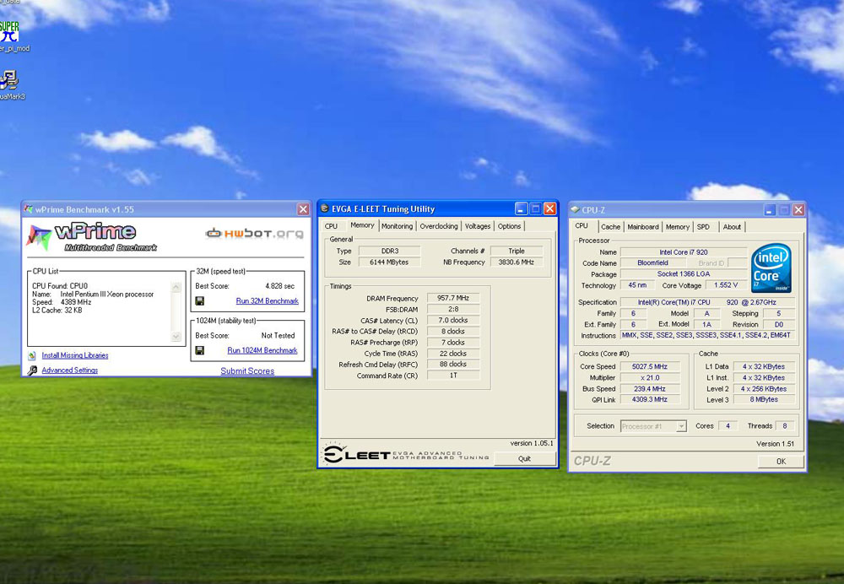Click the Best Score 4.828 sec text
844x584 pixels.
(279, 286)
